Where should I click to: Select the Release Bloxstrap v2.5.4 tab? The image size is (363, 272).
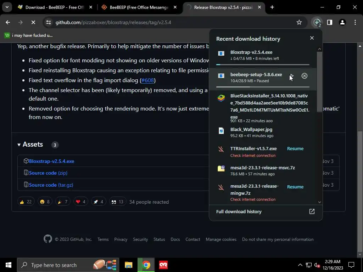(x=223, y=7)
